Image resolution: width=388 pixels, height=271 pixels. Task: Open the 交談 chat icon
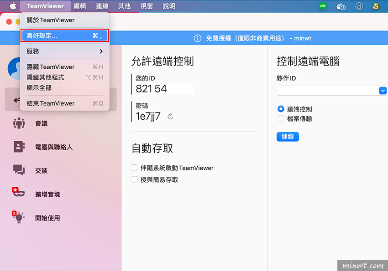(19, 170)
